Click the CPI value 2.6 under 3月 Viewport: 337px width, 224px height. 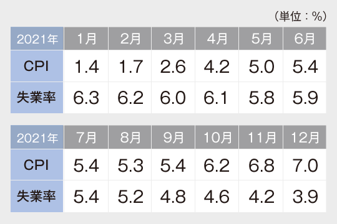click(x=173, y=66)
